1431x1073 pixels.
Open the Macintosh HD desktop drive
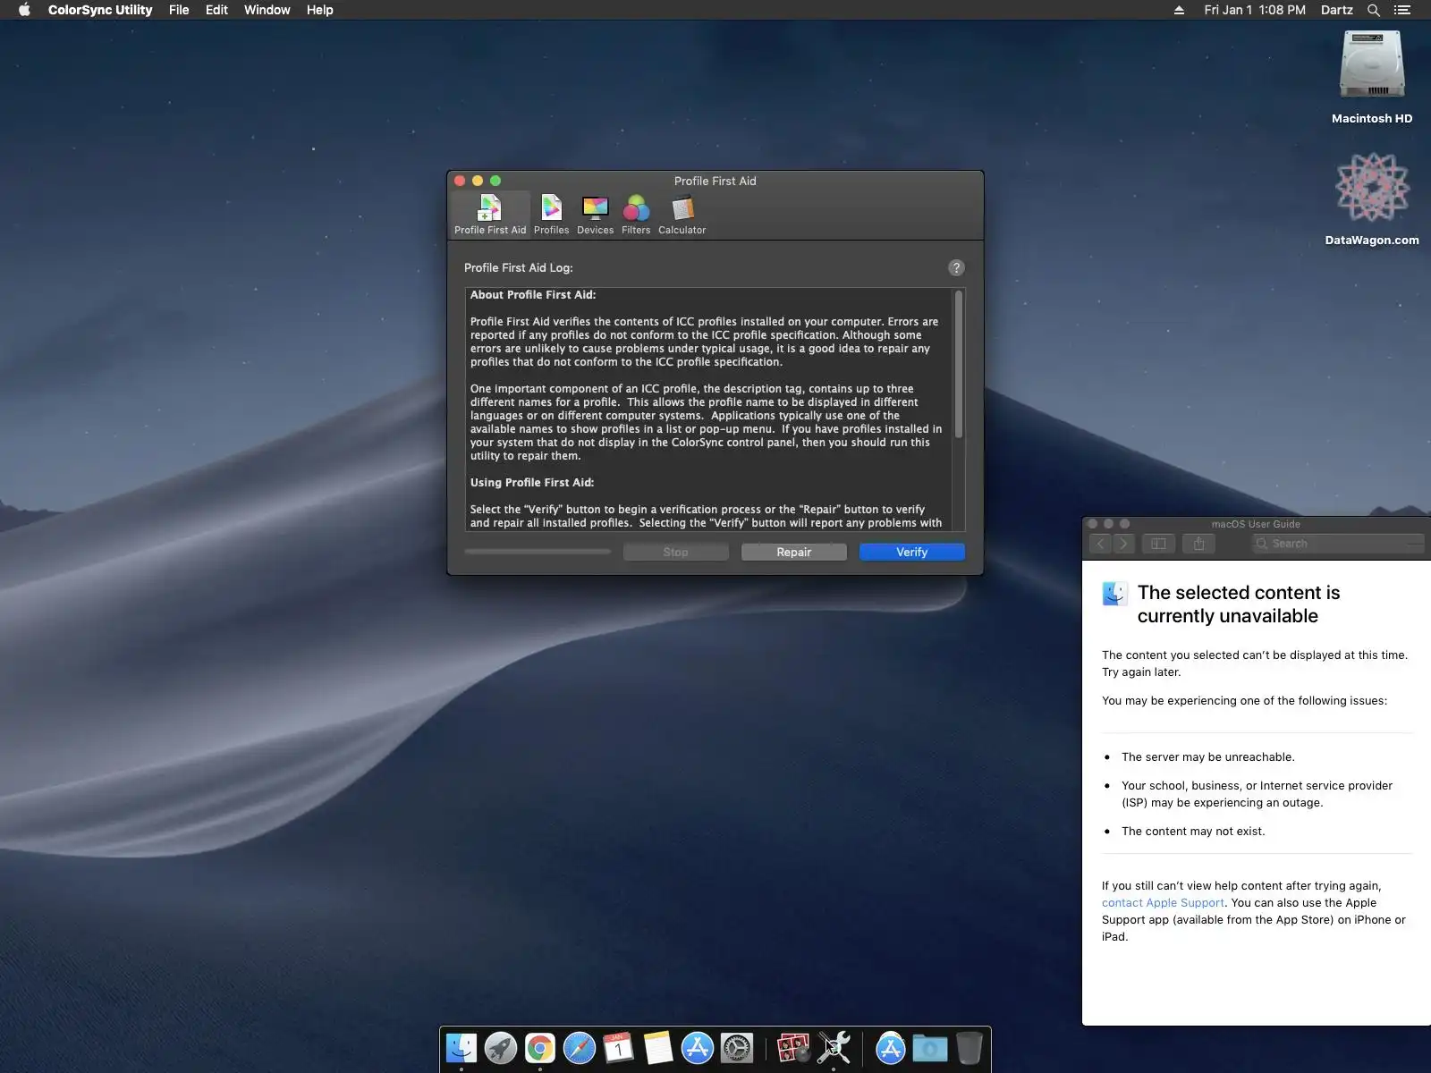1372,79
